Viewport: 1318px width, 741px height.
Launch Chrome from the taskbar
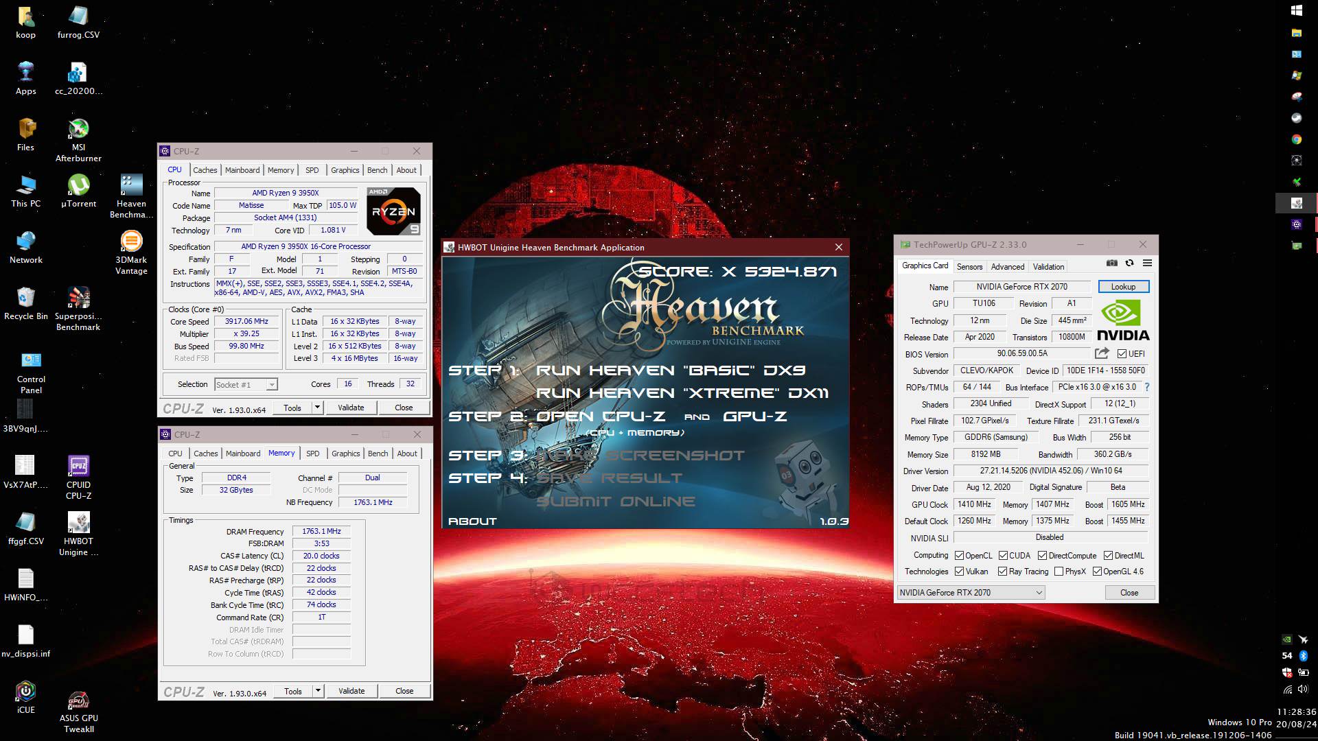click(x=1297, y=139)
